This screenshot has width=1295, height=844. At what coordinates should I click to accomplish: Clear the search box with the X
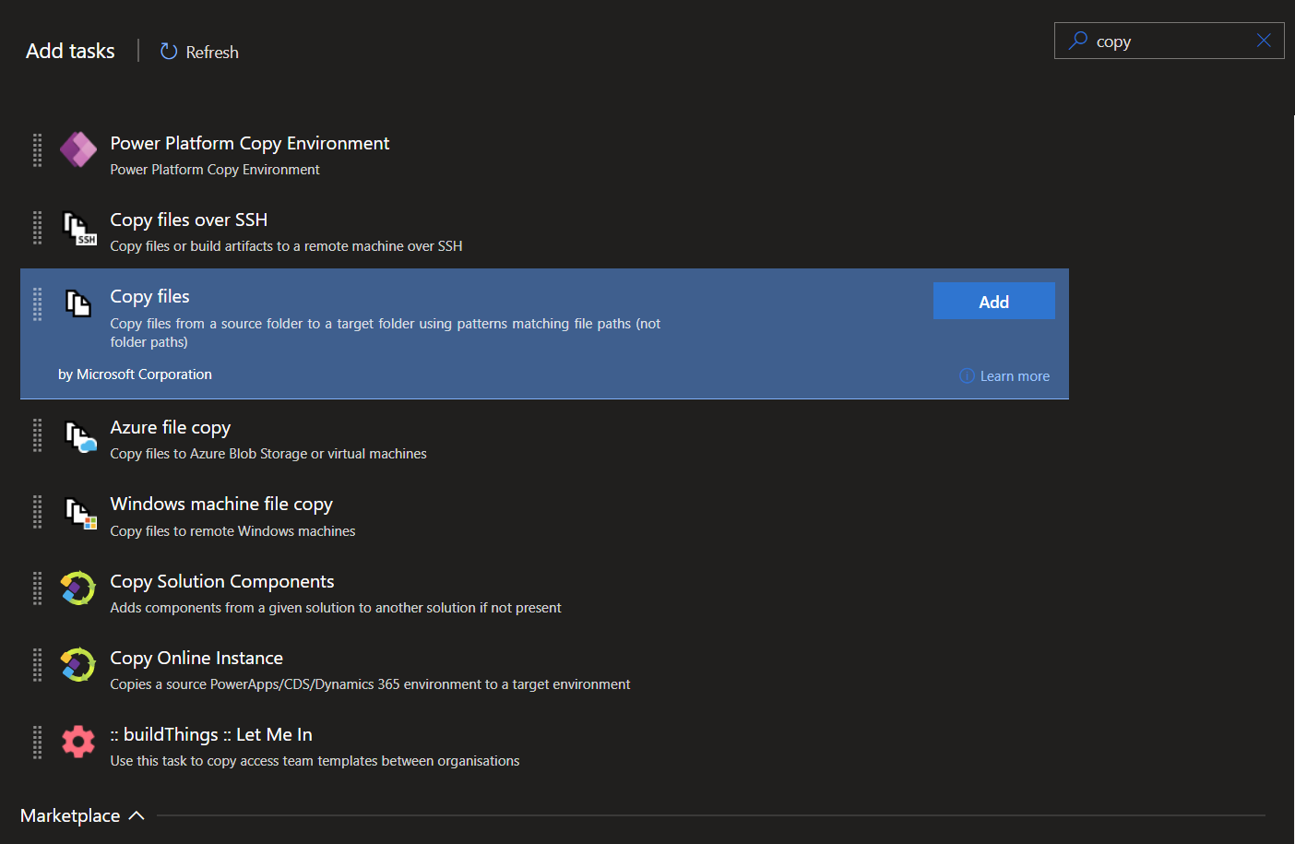click(x=1264, y=41)
